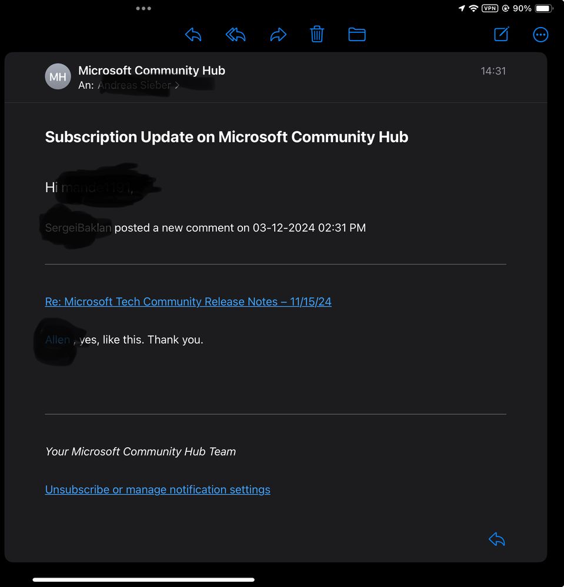Expand recipient details chevron next to An:
The image size is (564, 587).
(177, 85)
